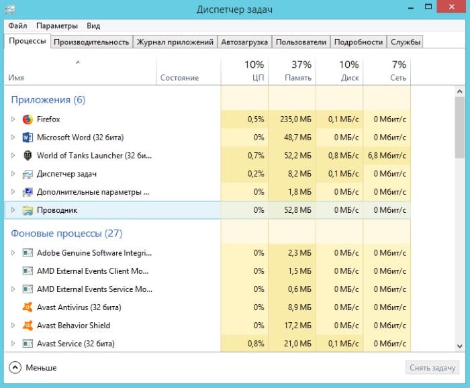Select the Adobe Genuine Software icon
The height and width of the screenshot is (388, 470).
(28, 253)
